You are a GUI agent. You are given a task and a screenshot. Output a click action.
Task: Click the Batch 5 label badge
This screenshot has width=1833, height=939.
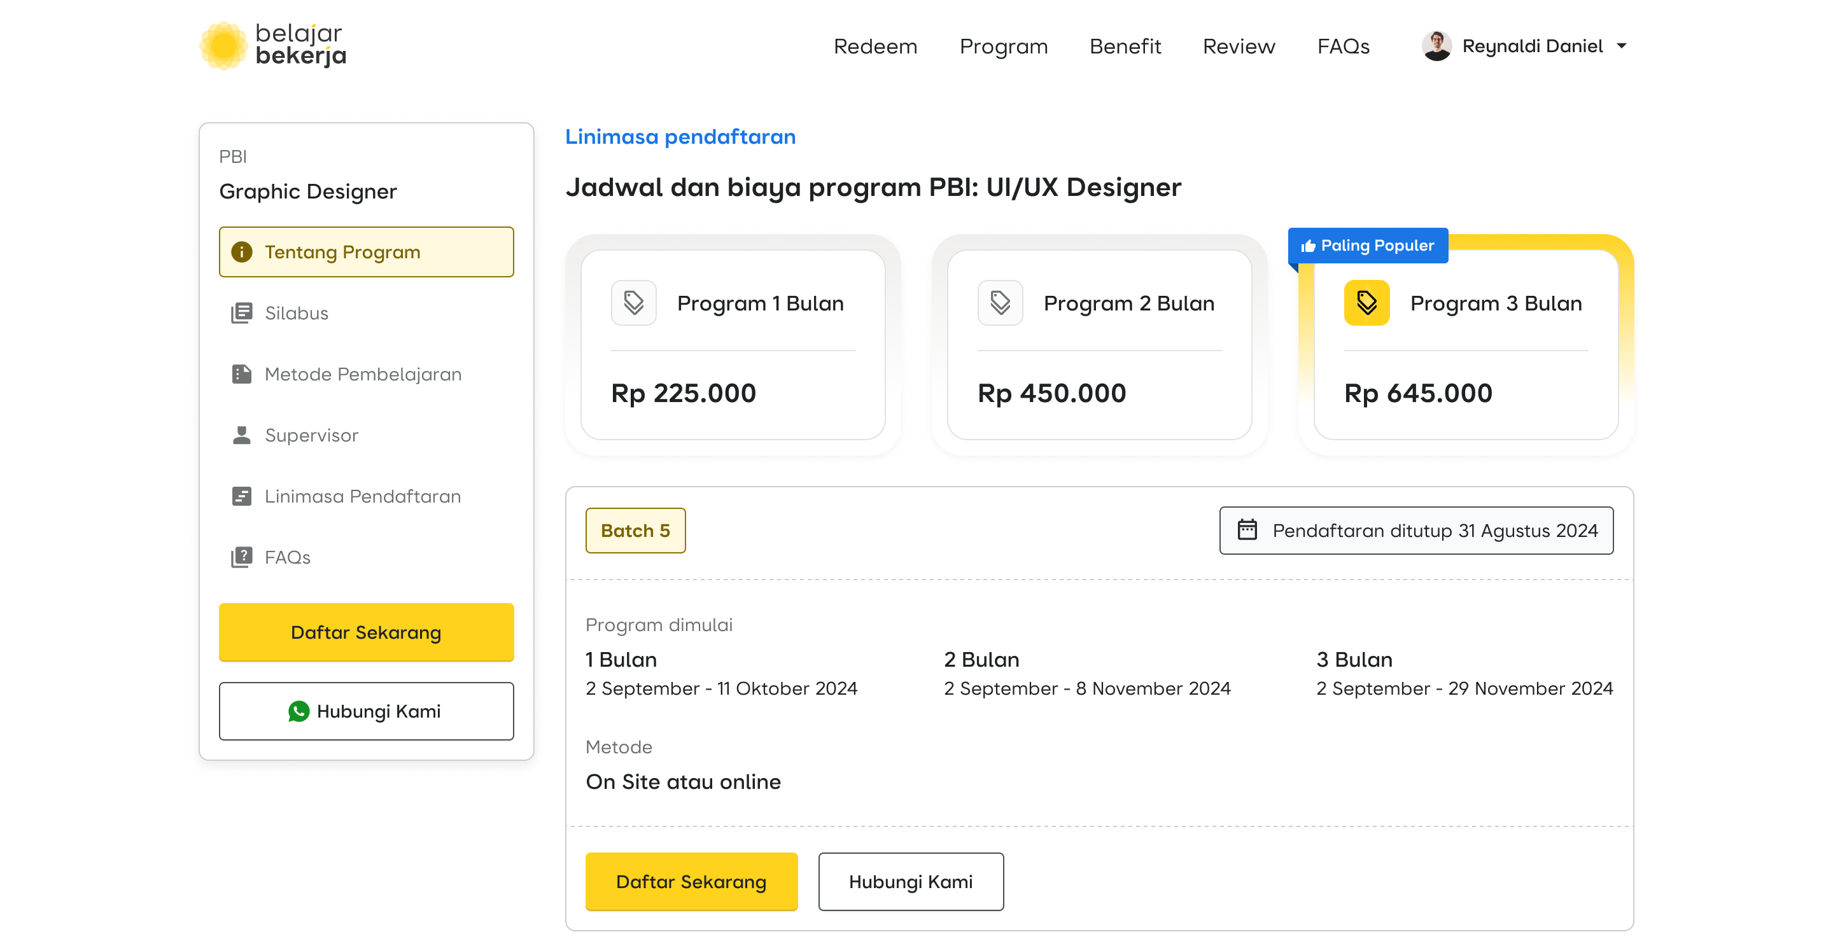(635, 530)
